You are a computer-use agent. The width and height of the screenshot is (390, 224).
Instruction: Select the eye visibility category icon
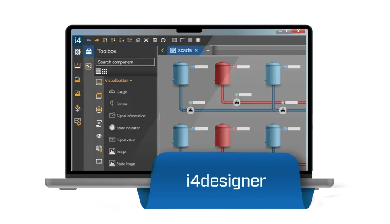pyautogui.click(x=99, y=136)
